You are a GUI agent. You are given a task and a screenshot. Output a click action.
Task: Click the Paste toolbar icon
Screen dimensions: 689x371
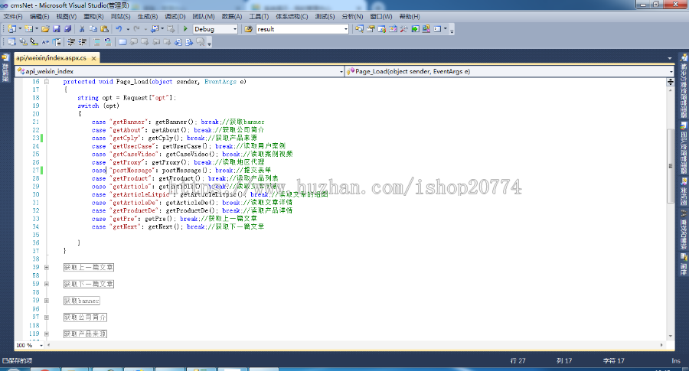103,29
